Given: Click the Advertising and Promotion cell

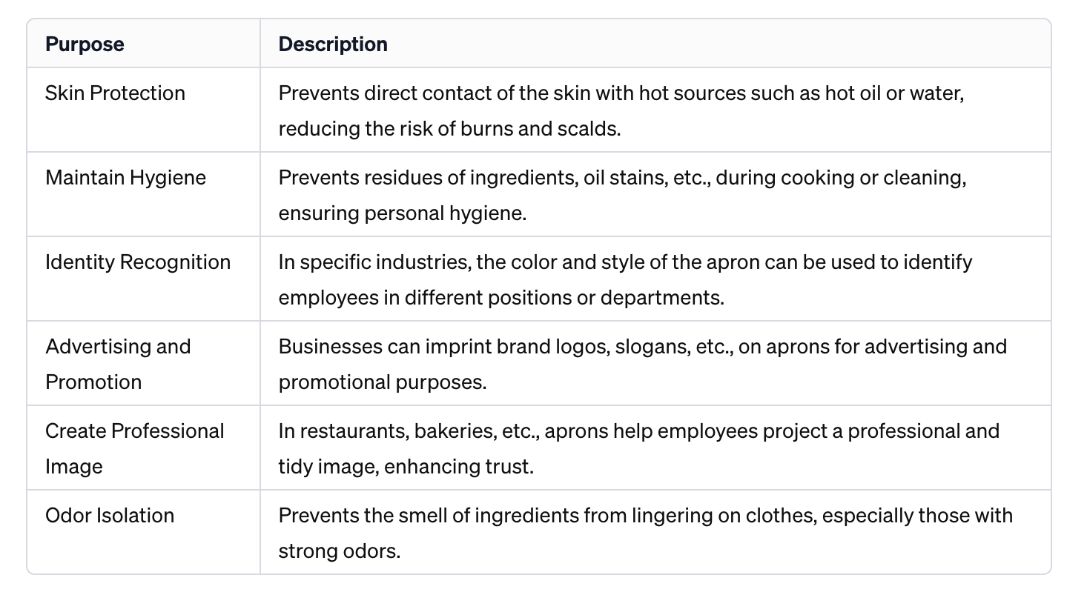Looking at the screenshot, I should tap(118, 364).
